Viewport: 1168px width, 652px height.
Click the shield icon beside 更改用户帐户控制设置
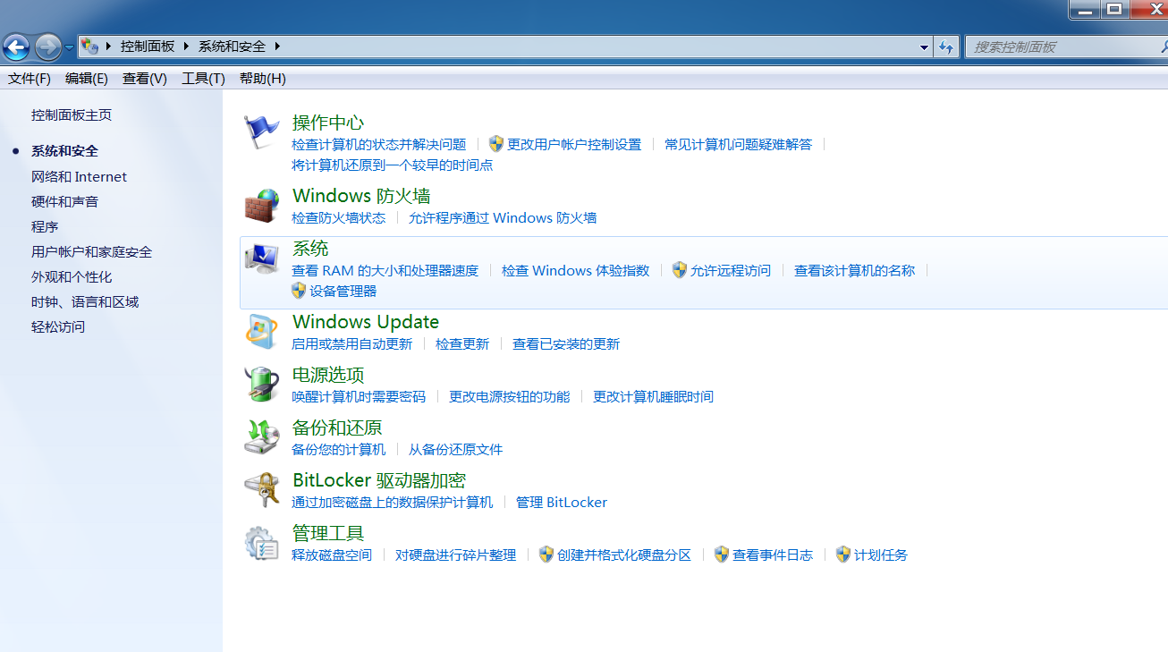(496, 143)
